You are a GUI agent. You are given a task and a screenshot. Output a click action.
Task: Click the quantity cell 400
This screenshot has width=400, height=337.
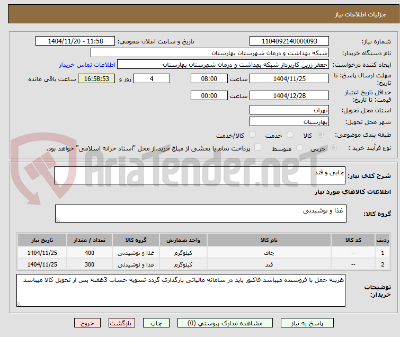point(90,253)
